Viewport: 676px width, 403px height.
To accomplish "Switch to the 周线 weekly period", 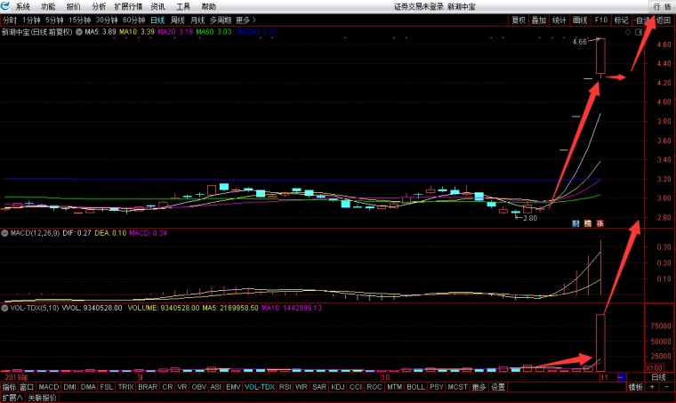I will point(178,19).
